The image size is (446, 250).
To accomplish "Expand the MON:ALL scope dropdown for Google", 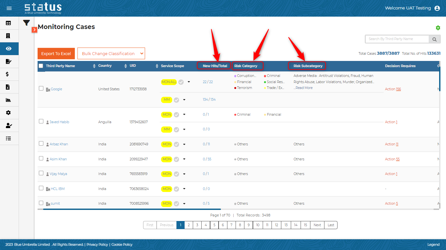I will [x=189, y=82].
